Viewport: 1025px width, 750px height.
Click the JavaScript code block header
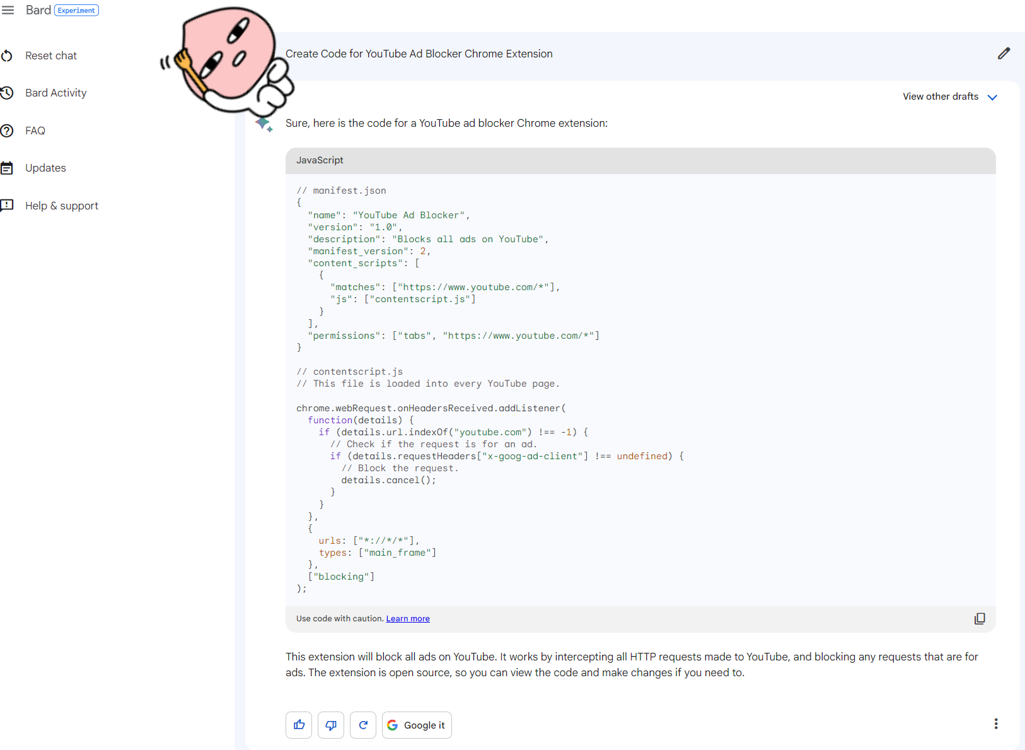point(640,161)
